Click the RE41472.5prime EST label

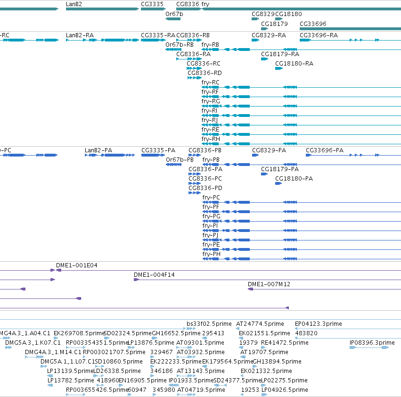tap(285, 343)
